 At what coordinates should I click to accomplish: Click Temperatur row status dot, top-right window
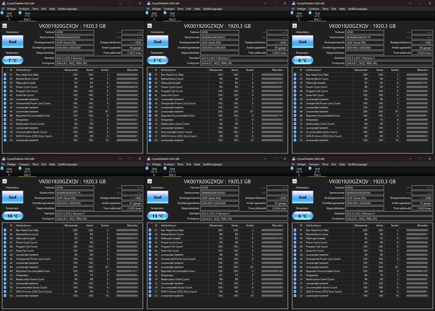click(295, 120)
